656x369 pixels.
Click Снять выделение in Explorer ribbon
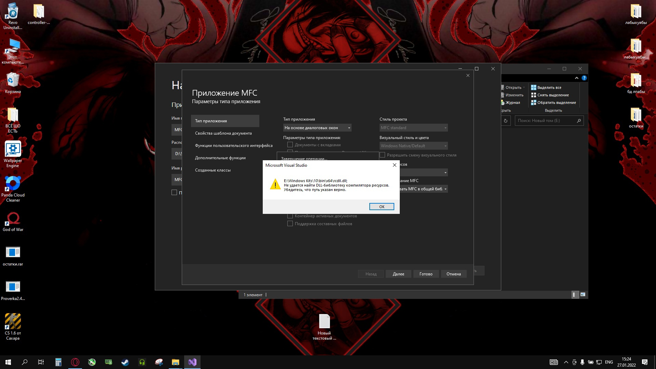coord(550,95)
